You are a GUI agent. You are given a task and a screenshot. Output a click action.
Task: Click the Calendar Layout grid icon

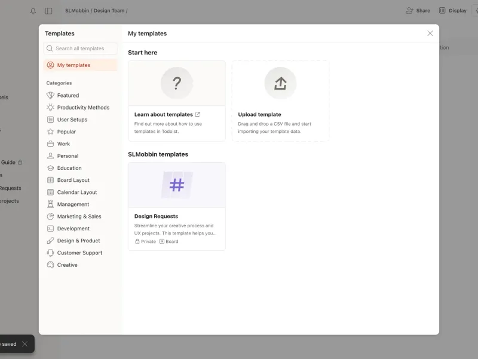pyautogui.click(x=50, y=192)
